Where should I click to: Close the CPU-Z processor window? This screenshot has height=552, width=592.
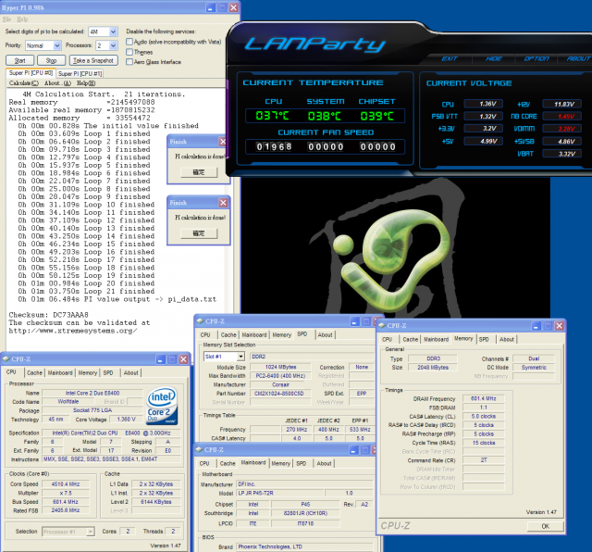[x=183, y=358]
